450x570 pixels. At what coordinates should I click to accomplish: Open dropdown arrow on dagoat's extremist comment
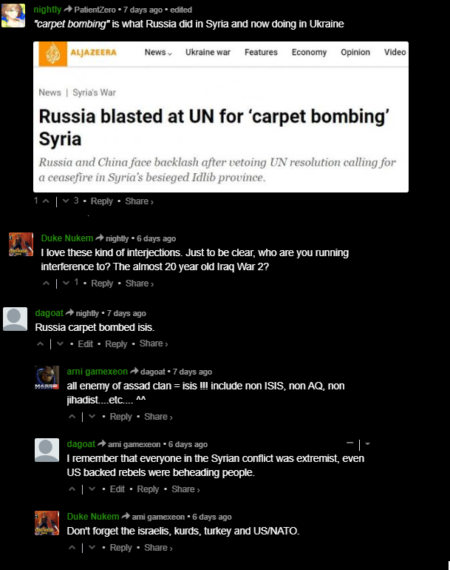click(x=367, y=444)
